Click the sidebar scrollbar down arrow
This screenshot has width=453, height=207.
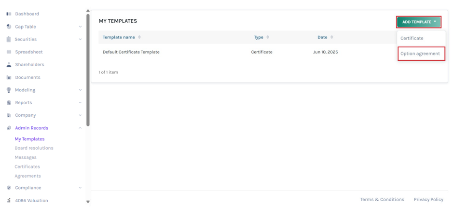click(88, 202)
